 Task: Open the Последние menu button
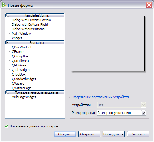114,134
